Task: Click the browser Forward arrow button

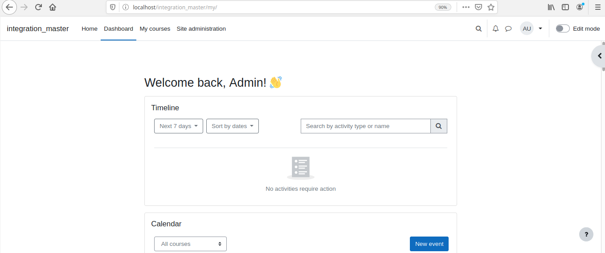Action: [24, 7]
